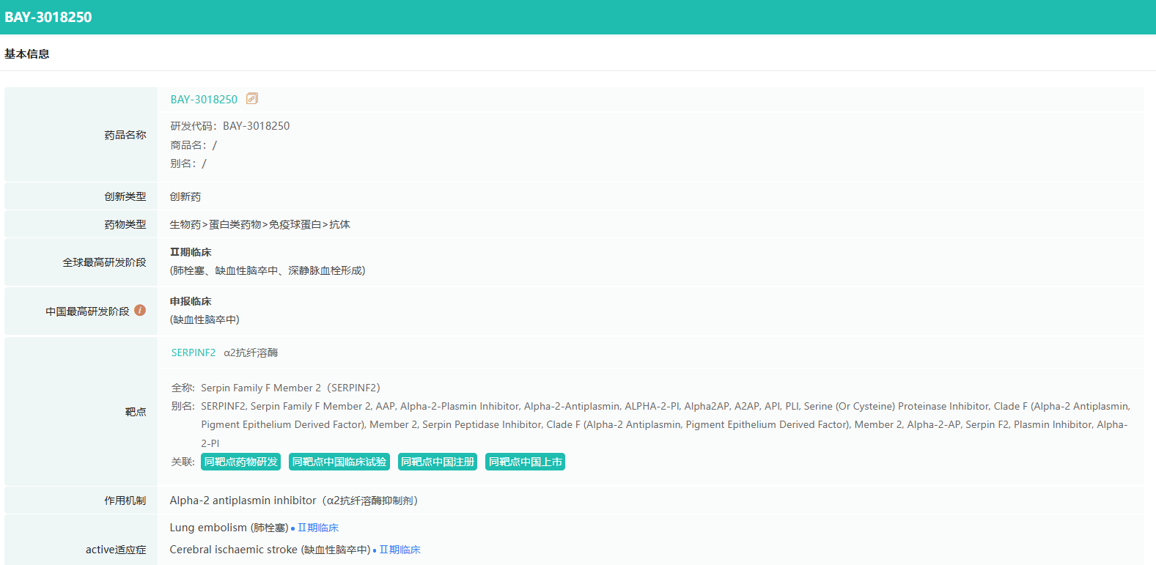Image resolution: width=1156 pixels, height=565 pixels.
Task: Click the 同靶点中国注册 button
Action: (438, 462)
